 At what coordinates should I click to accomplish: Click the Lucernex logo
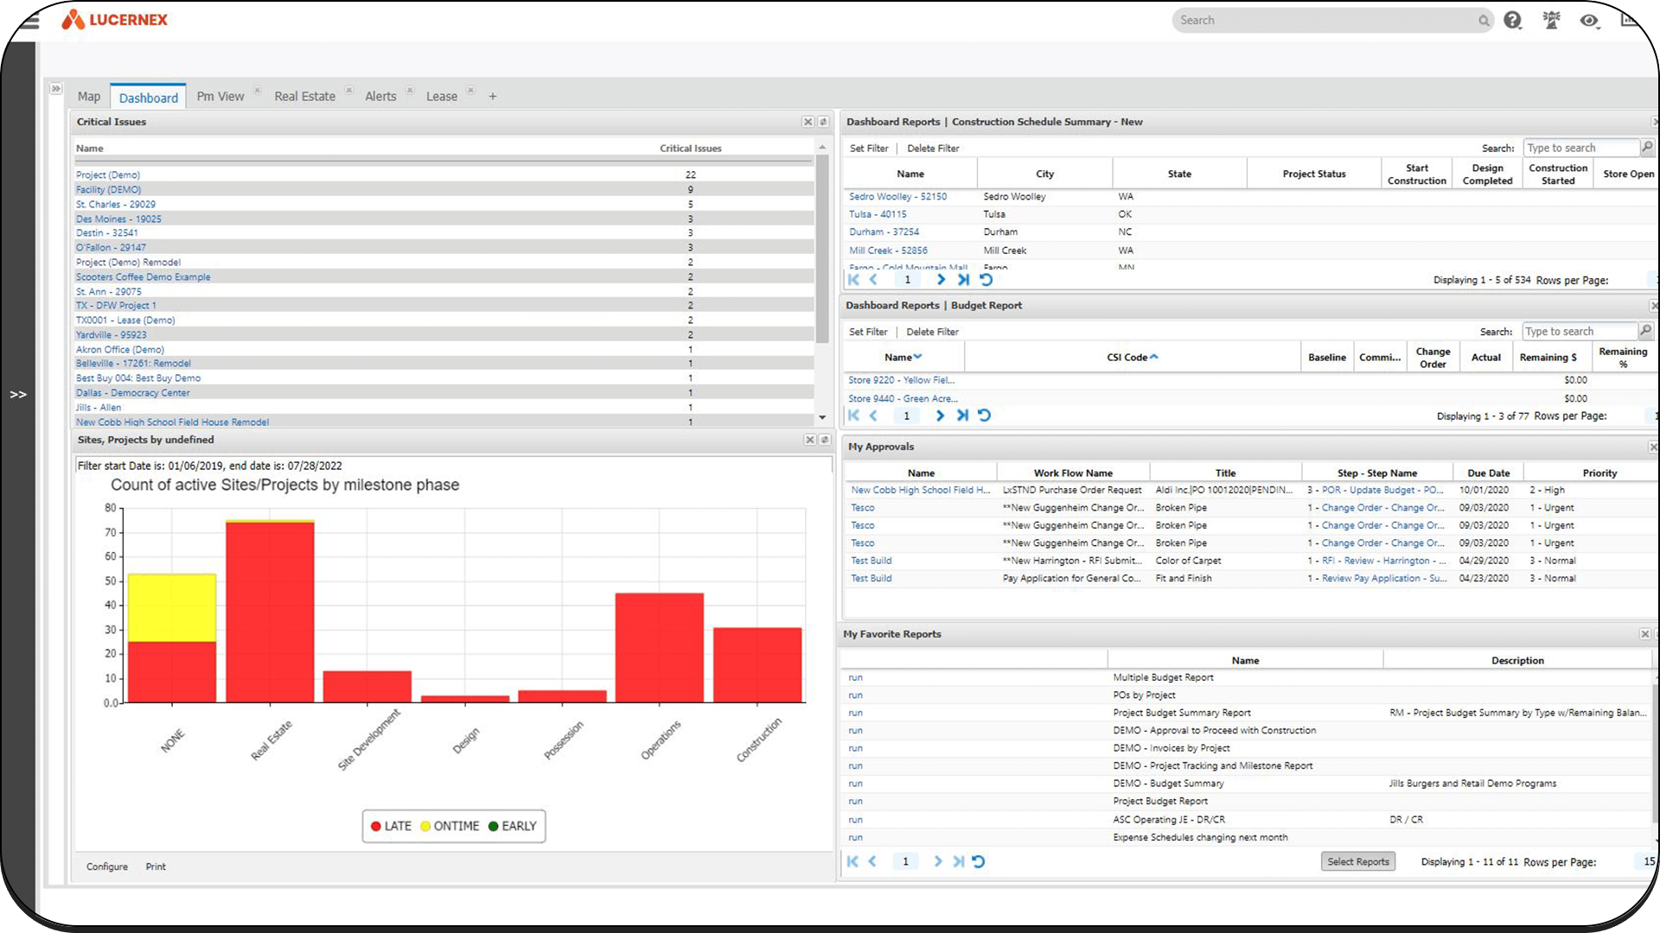click(x=115, y=20)
